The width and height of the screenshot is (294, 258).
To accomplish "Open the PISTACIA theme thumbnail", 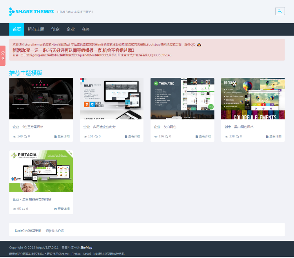I will 41,171.
